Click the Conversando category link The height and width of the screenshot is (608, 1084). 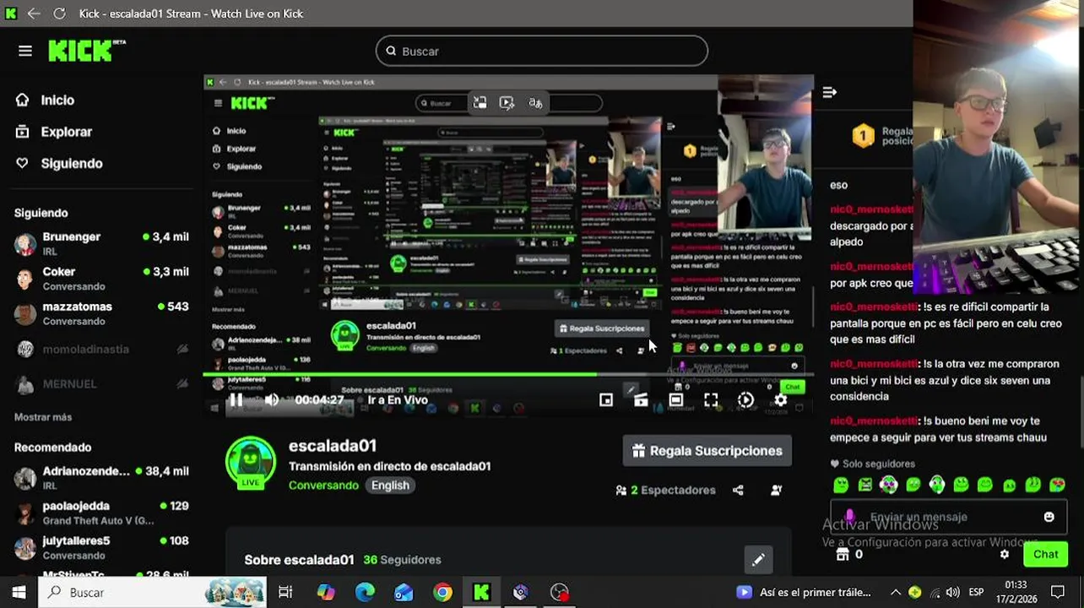click(x=323, y=486)
